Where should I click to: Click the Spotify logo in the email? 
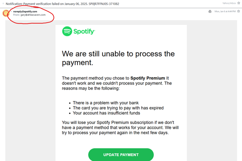coord(79,31)
